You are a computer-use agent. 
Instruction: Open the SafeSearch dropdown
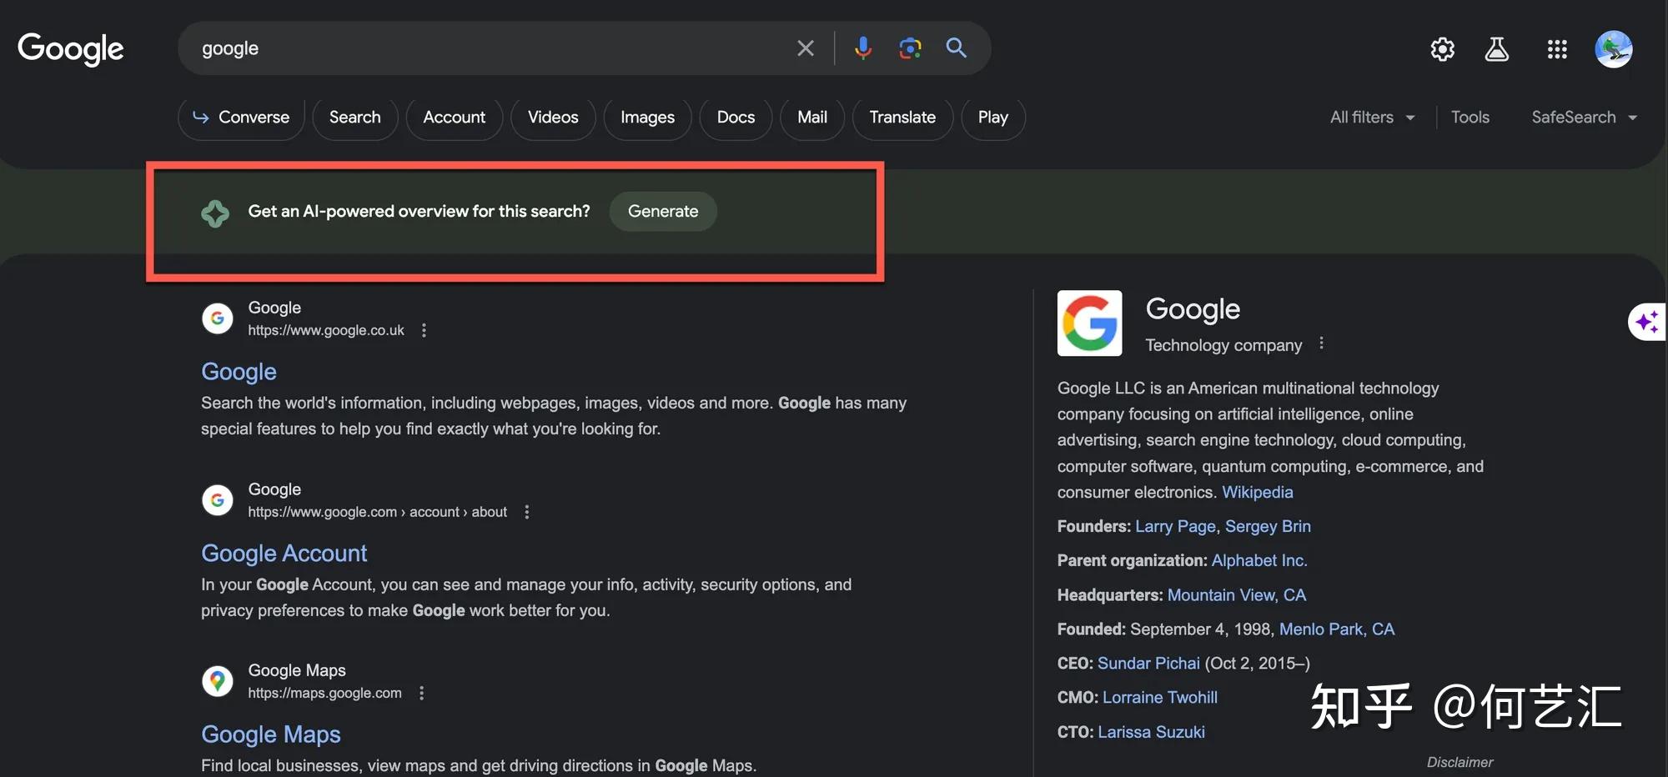pyautogui.click(x=1584, y=118)
